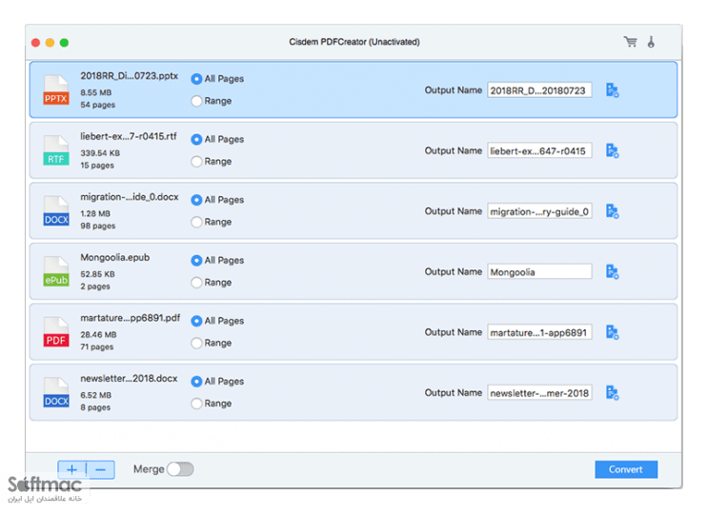The height and width of the screenshot is (514, 707).
Task: Select All Pages for Mongoolia.epub
Action: pos(196,261)
